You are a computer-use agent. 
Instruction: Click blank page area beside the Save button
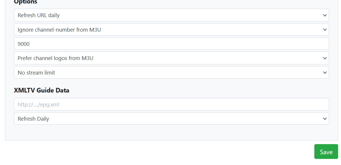coord(174,152)
